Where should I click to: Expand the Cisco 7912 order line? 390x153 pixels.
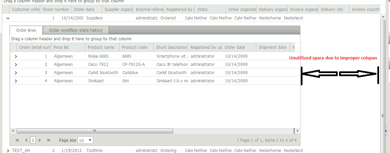(16, 65)
